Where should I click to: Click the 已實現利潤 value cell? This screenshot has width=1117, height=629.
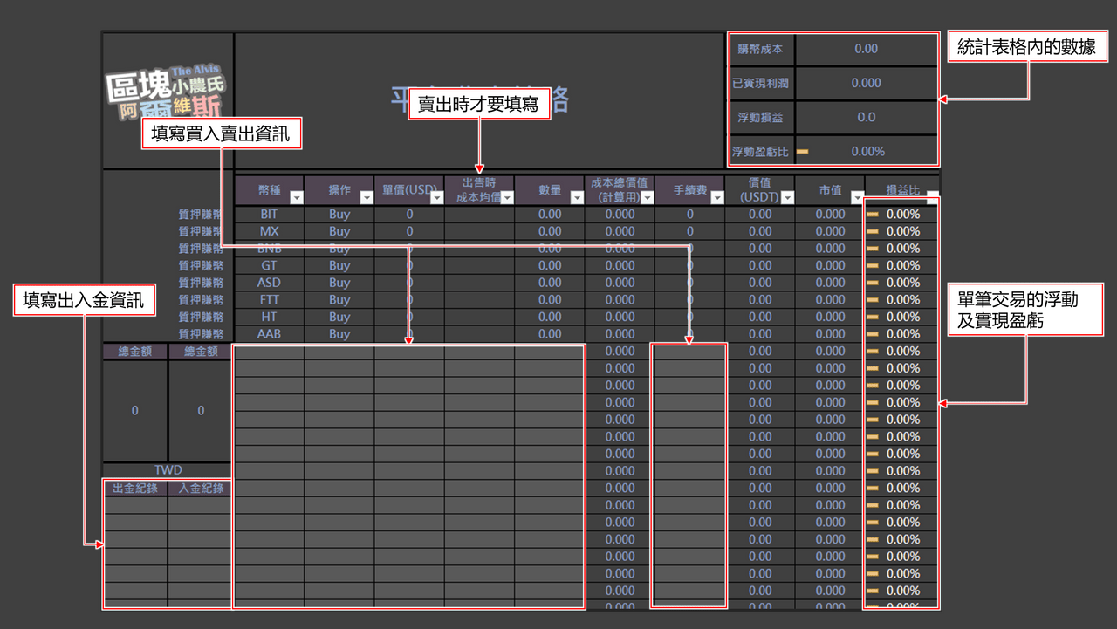[x=866, y=83]
